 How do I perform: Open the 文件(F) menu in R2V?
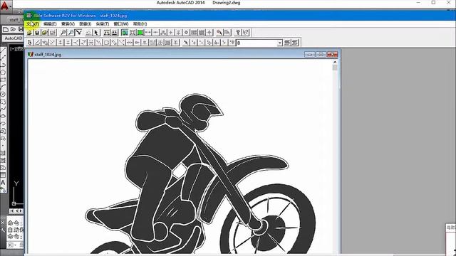pyautogui.click(x=33, y=23)
